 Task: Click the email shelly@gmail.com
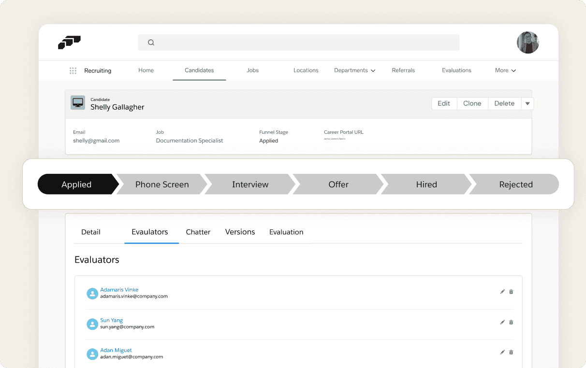point(96,141)
